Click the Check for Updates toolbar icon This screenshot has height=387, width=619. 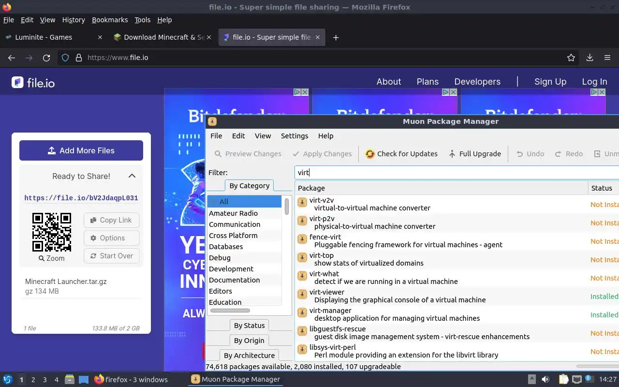[370, 154]
